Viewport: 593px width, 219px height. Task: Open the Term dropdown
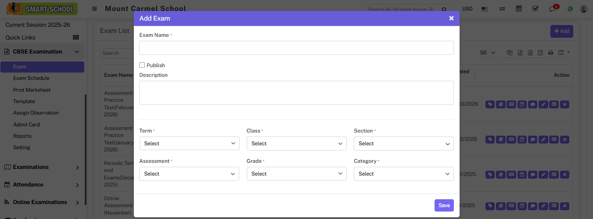[189, 144]
